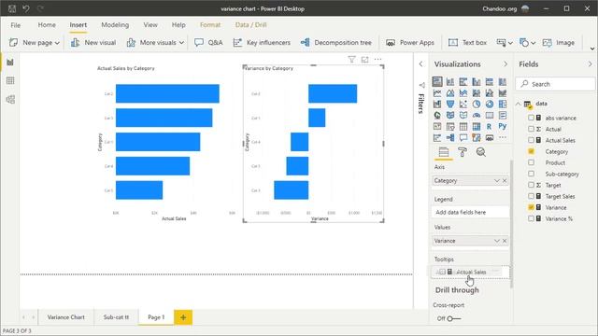Insert a Decomposition tree from ribbon
Viewport: 598px width, 336px height.
336,43
